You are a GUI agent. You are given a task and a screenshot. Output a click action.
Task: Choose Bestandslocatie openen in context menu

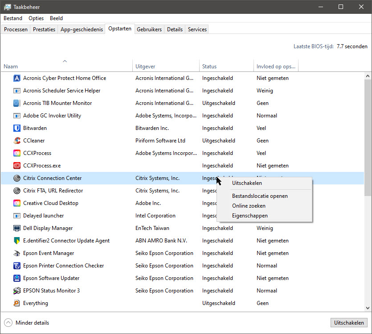[265, 196]
